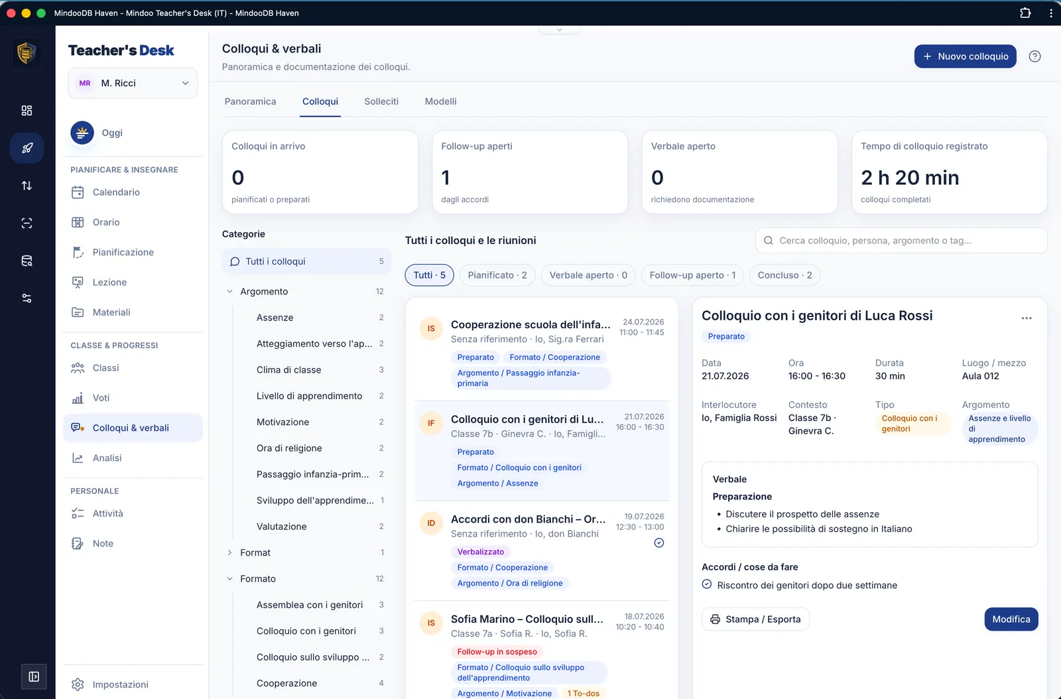This screenshot has width=1061, height=699.
Task: Click the rocket icon in left rail
Action: tap(27, 148)
